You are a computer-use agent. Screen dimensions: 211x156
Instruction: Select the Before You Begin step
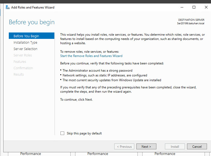[x=26, y=36]
